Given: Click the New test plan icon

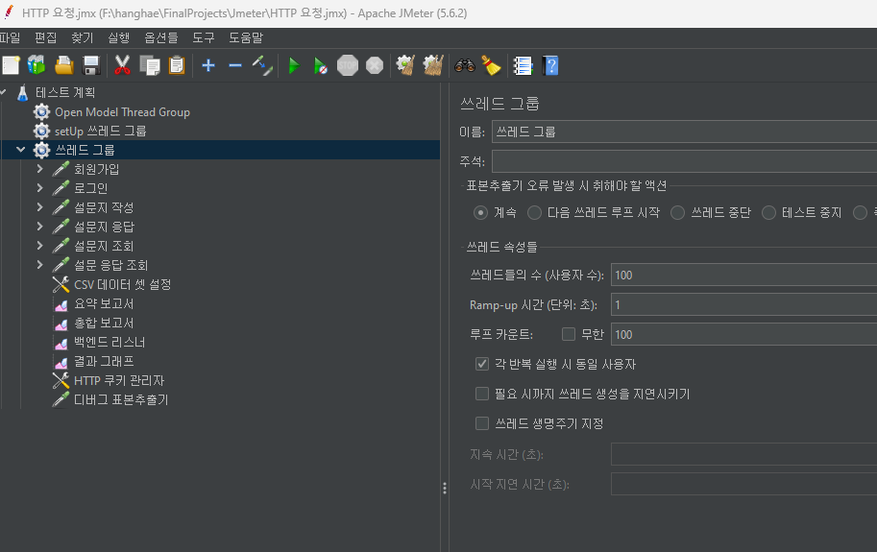Looking at the screenshot, I should pos(12,65).
